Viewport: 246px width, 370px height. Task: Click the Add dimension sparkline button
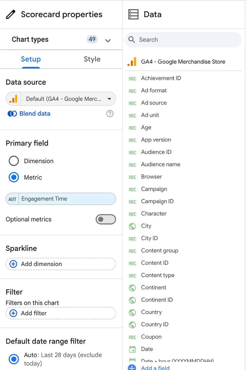61,264
